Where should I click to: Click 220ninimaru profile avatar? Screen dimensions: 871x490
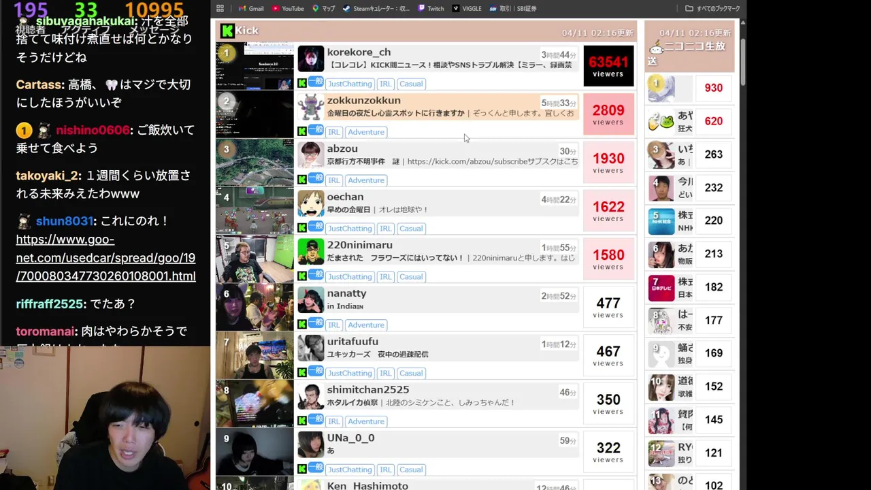tap(311, 252)
